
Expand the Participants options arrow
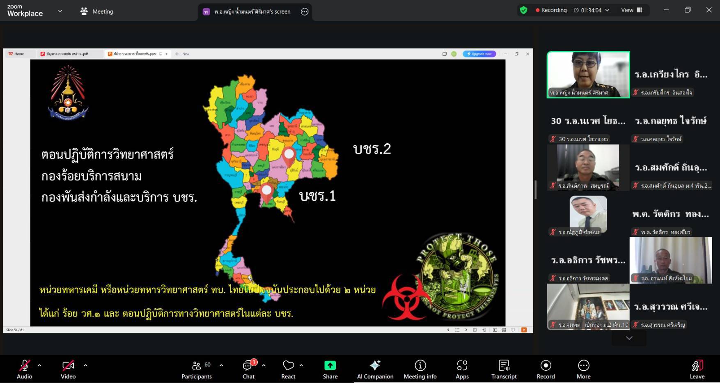[221, 365]
